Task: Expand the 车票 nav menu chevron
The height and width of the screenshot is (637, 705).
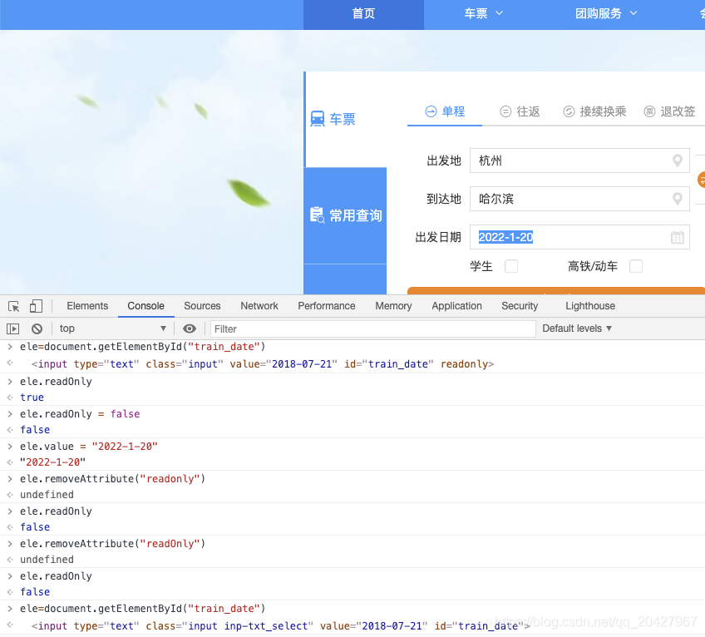Action: (x=499, y=13)
